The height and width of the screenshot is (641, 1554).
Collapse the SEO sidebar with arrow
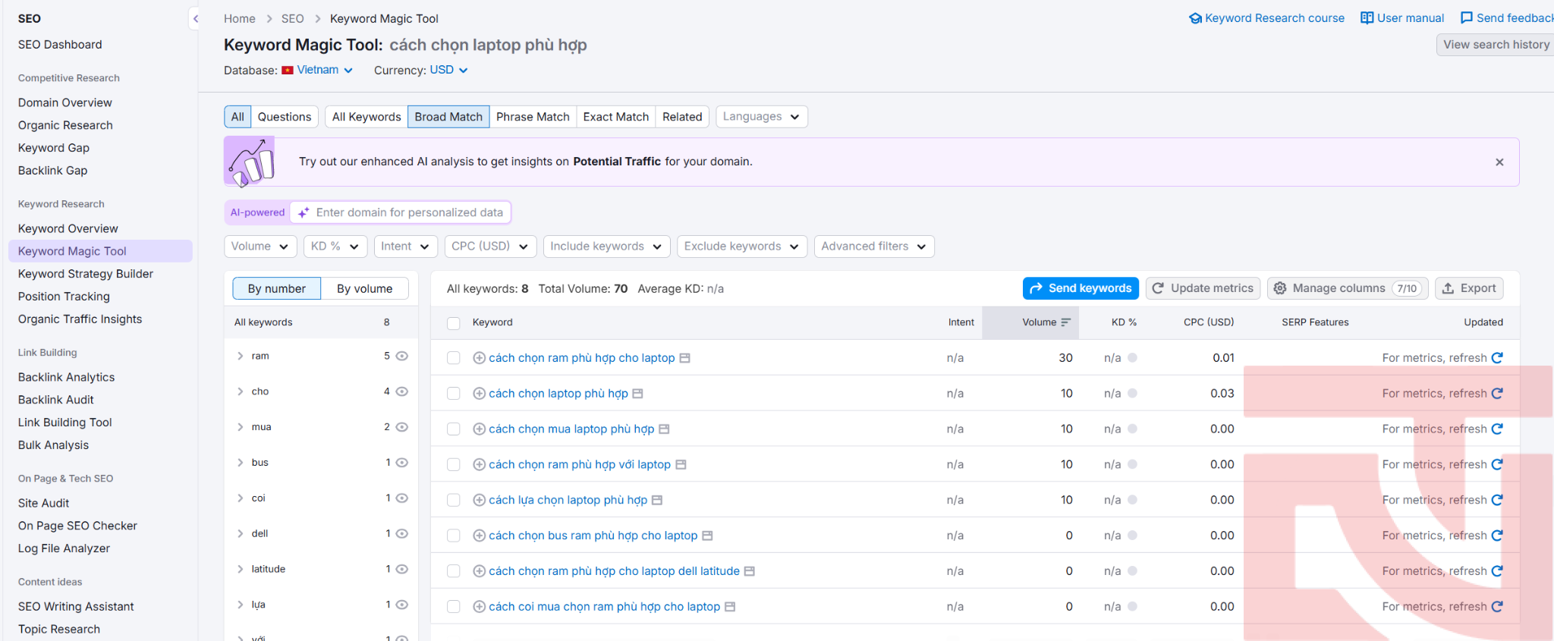point(195,19)
